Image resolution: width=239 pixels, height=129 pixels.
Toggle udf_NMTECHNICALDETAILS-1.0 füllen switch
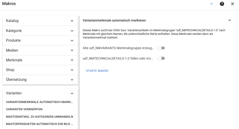coord(161,58)
